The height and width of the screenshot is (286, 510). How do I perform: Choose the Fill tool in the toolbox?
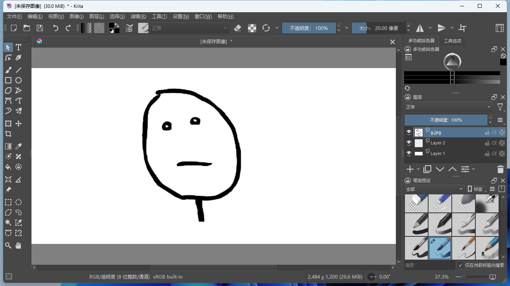[x=8, y=167]
